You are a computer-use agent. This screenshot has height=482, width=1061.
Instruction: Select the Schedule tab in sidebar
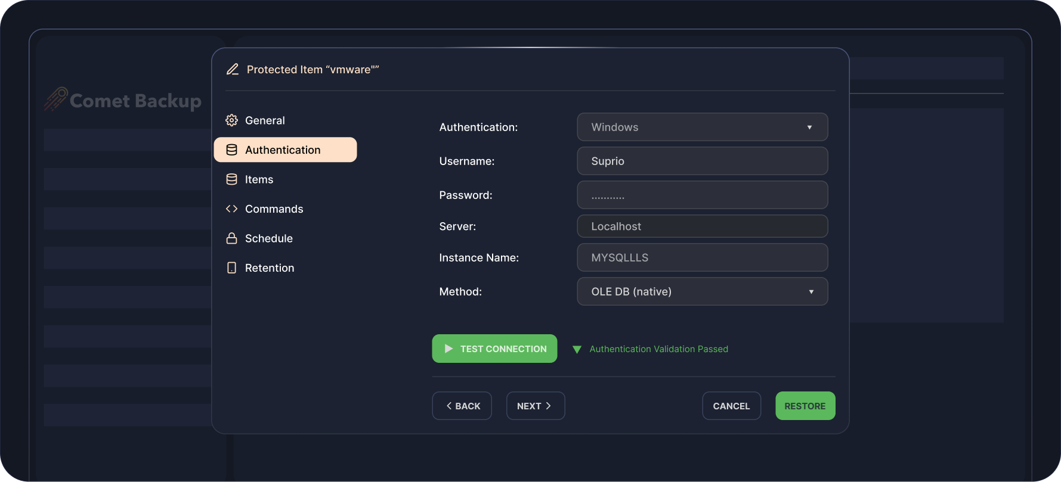click(268, 238)
